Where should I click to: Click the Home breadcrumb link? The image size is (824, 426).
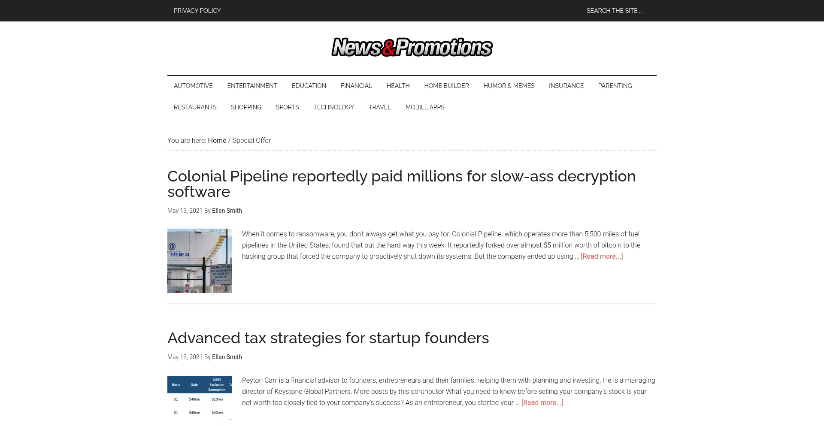pos(217,141)
